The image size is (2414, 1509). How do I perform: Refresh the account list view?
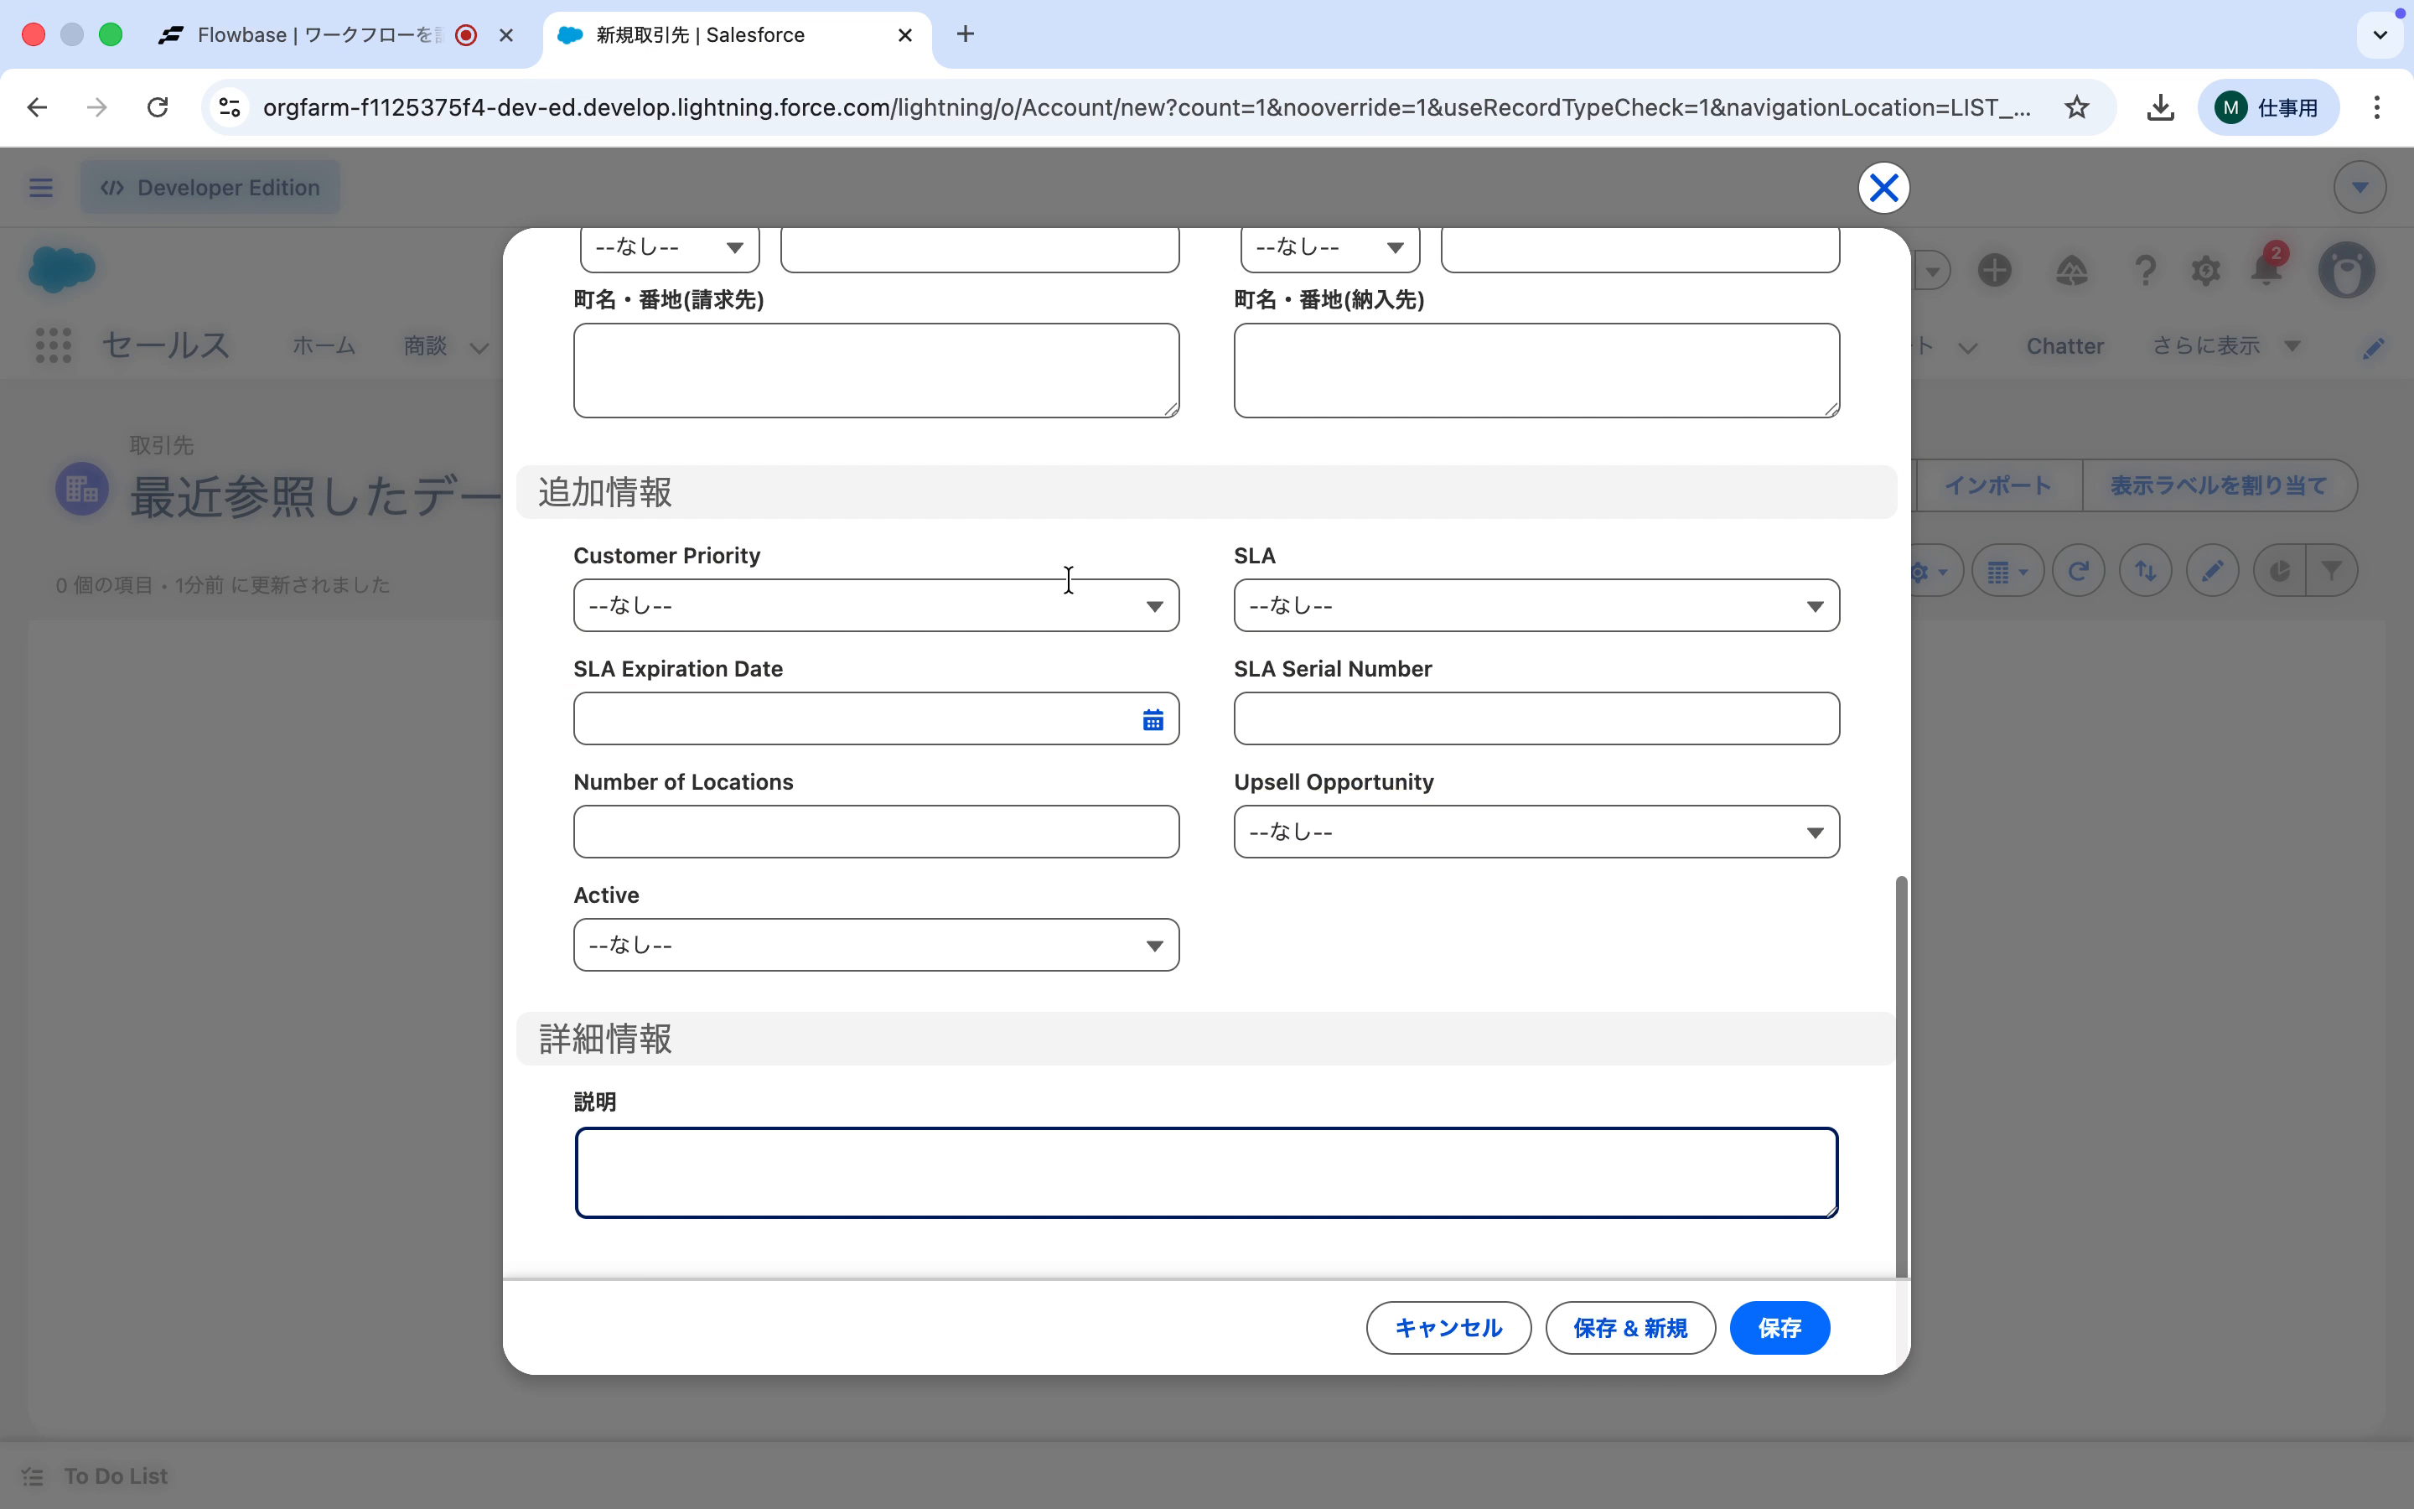(x=2079, y=570)
